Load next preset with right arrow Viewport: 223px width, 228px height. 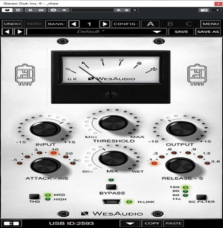(20, 32)
